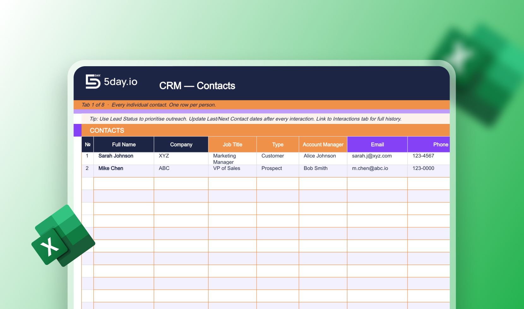The image size is (524, 309).
Task: Click the email link m.chen@abc.io
Action: (x=370, y=168)
